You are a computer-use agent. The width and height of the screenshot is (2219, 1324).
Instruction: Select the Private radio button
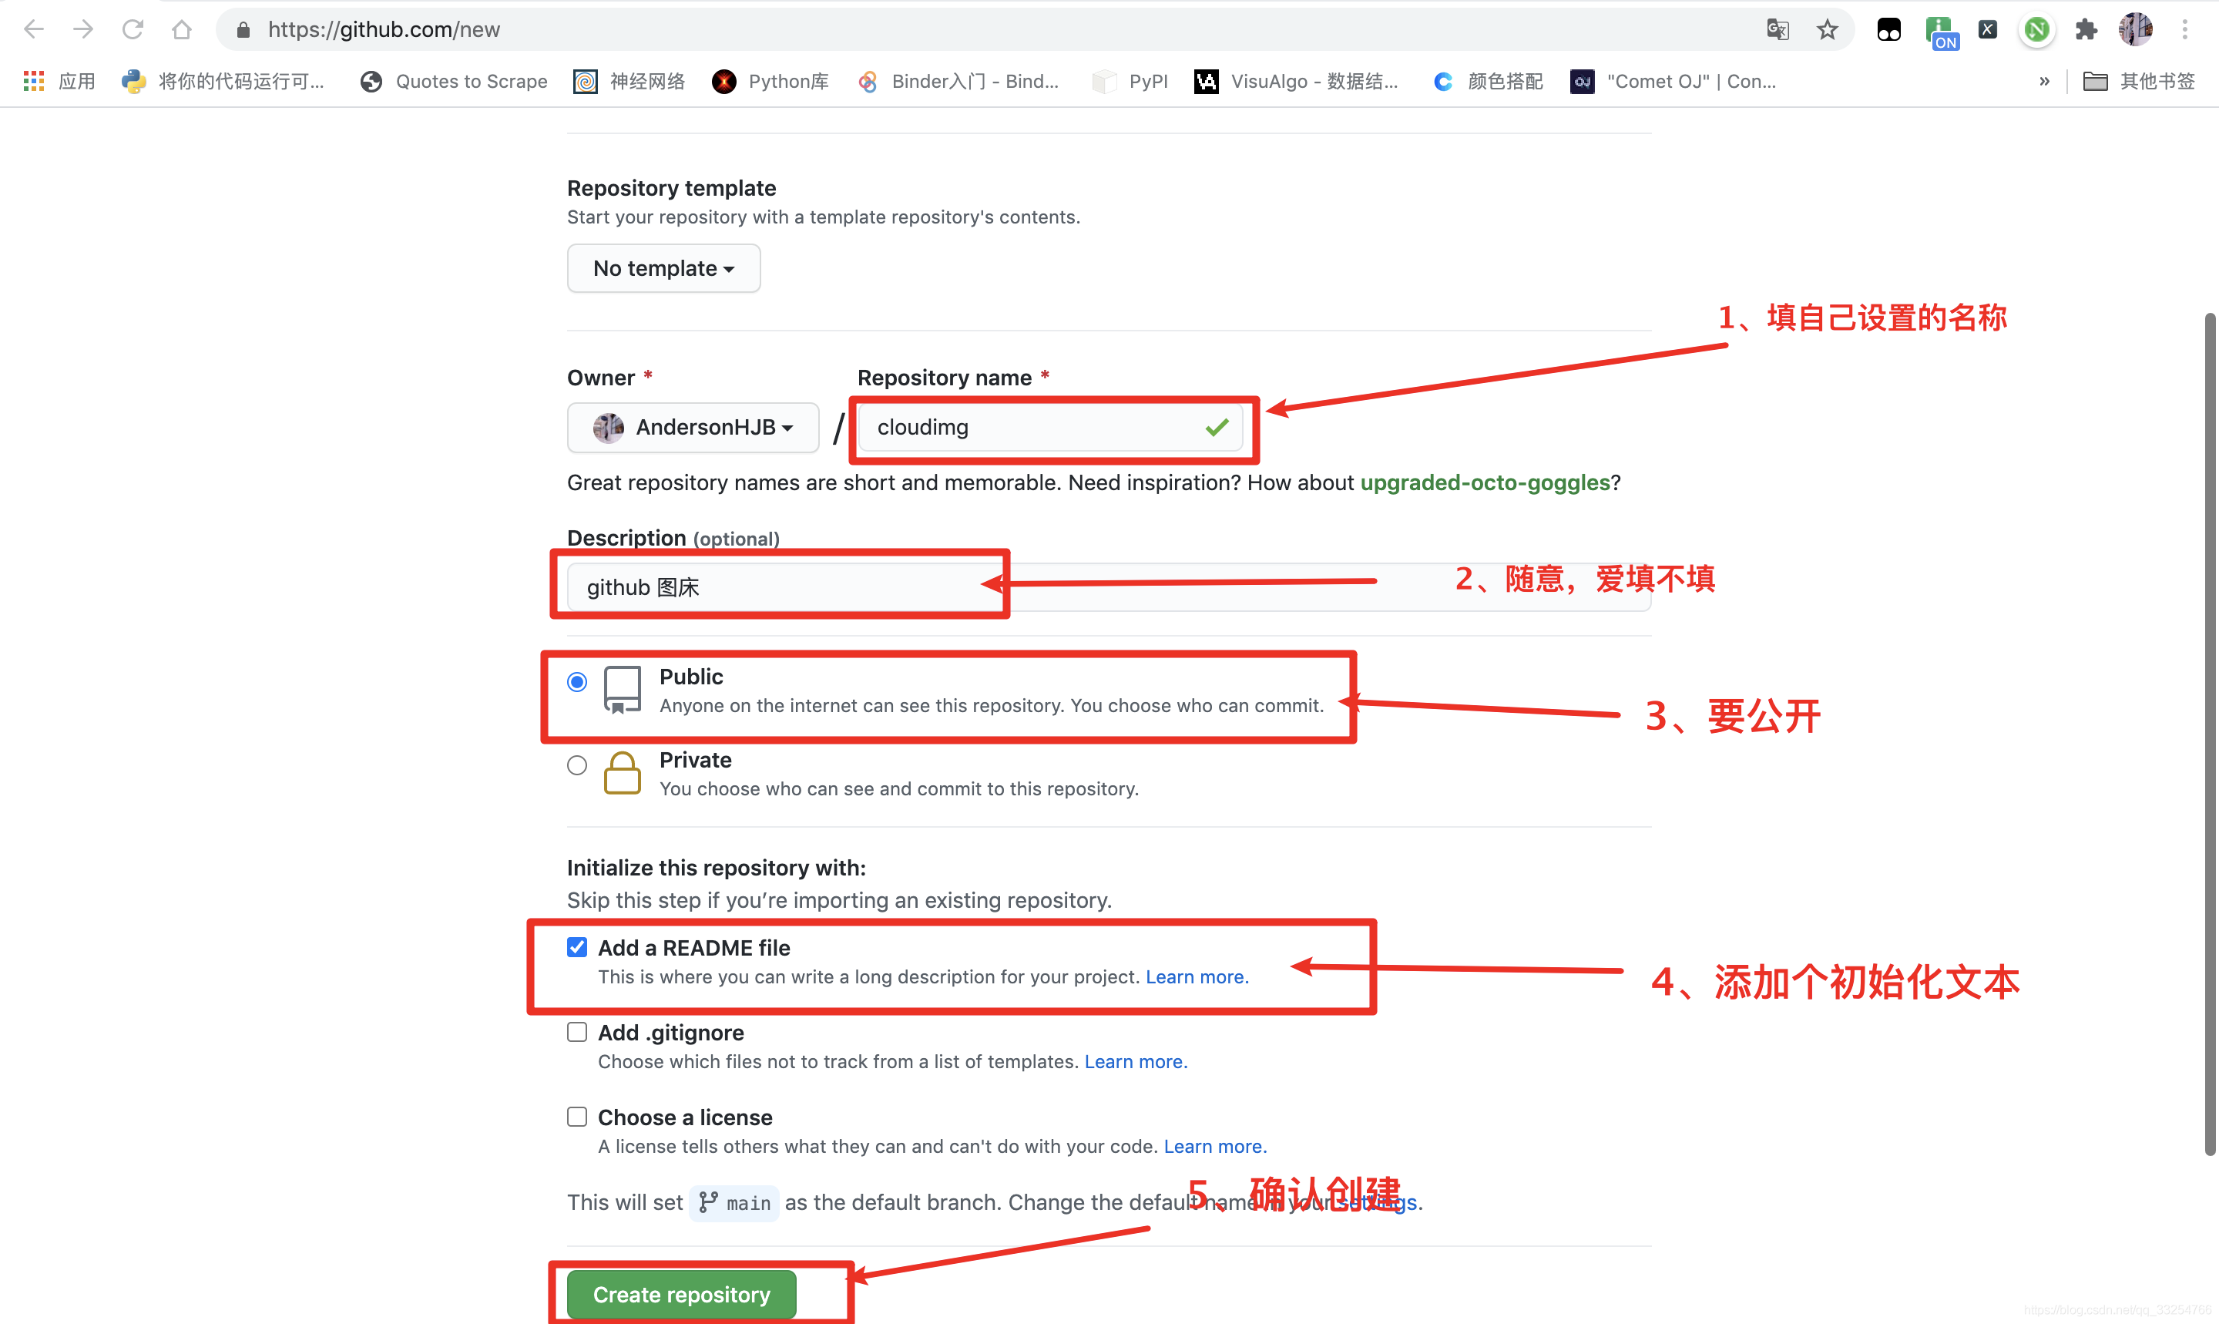point(577,763)
